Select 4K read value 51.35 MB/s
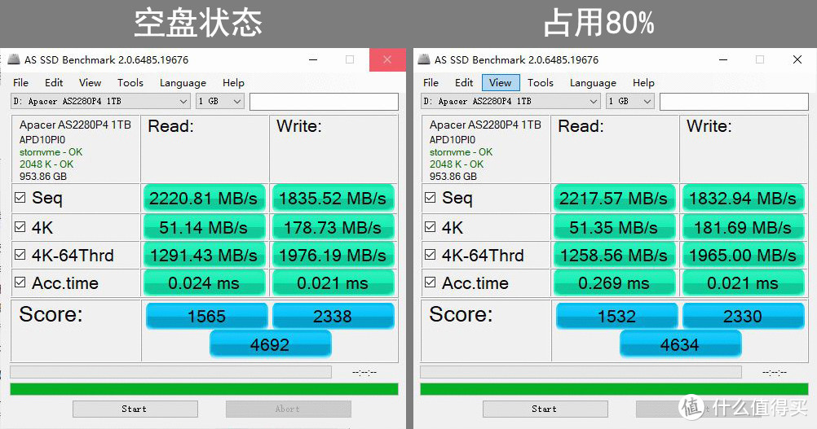The height and width of the screenshot is (429, 817). coord(614,227)
